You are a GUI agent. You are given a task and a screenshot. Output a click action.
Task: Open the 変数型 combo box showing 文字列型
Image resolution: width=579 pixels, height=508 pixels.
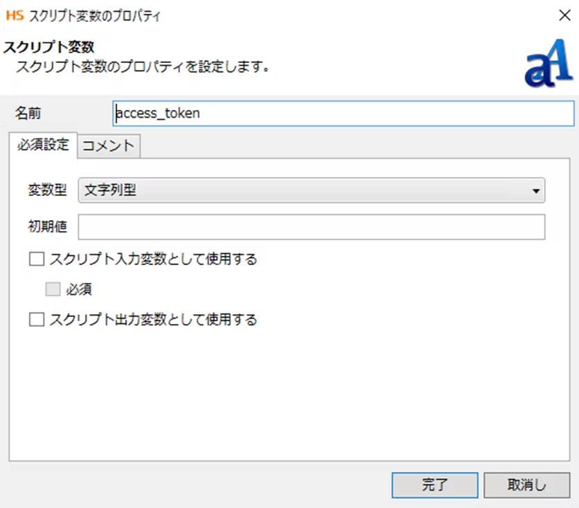pyautogui.click(x=311, y=190)
